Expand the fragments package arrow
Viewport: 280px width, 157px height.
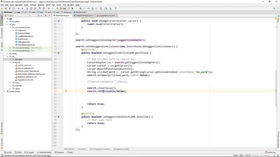[13, 30]
